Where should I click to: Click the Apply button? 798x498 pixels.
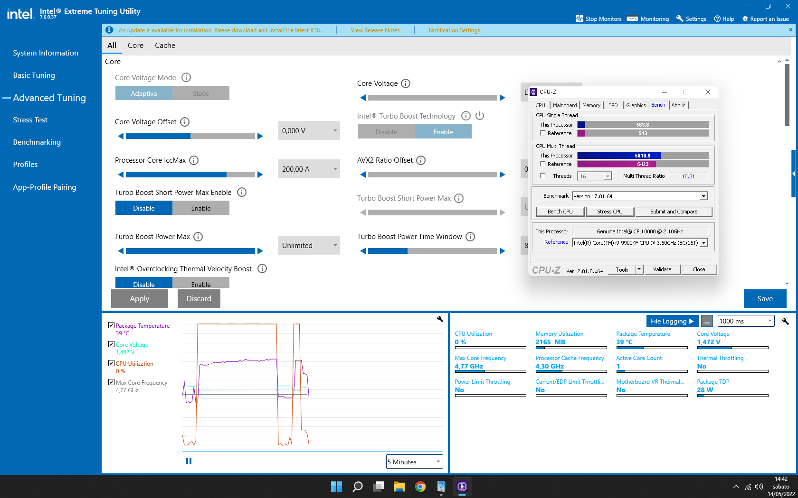[x=140, y=299]
